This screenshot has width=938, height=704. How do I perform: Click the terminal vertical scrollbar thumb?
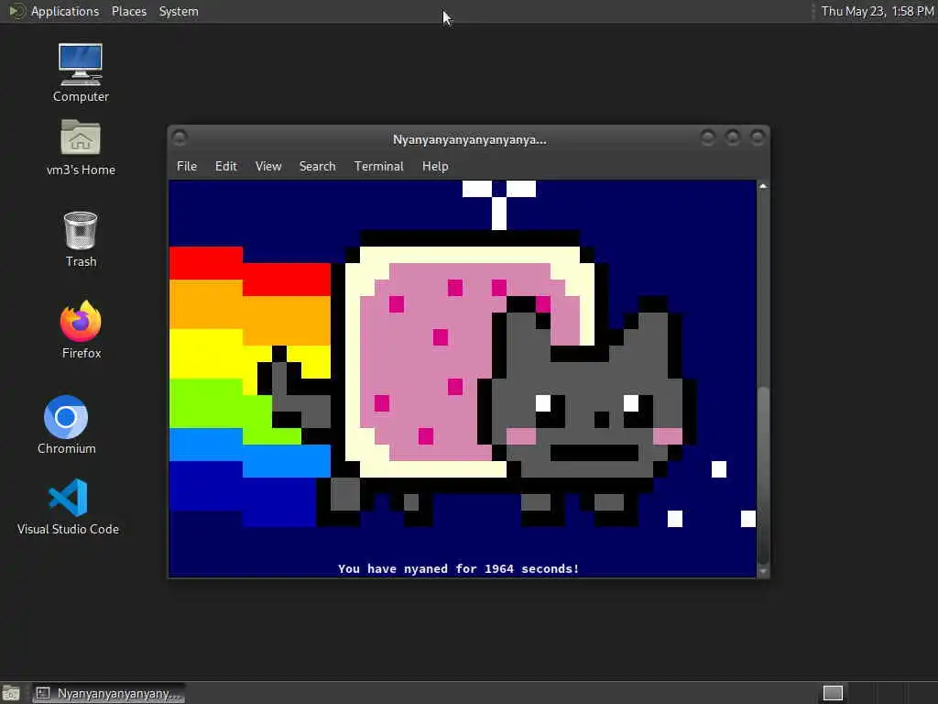[763, 476]
